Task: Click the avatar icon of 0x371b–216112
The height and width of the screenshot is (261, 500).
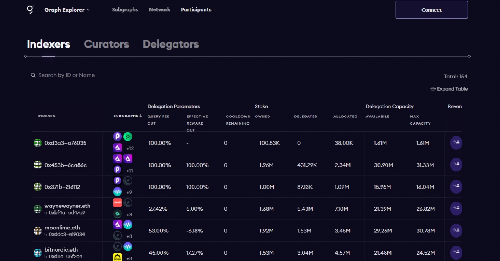Action: 38,187
